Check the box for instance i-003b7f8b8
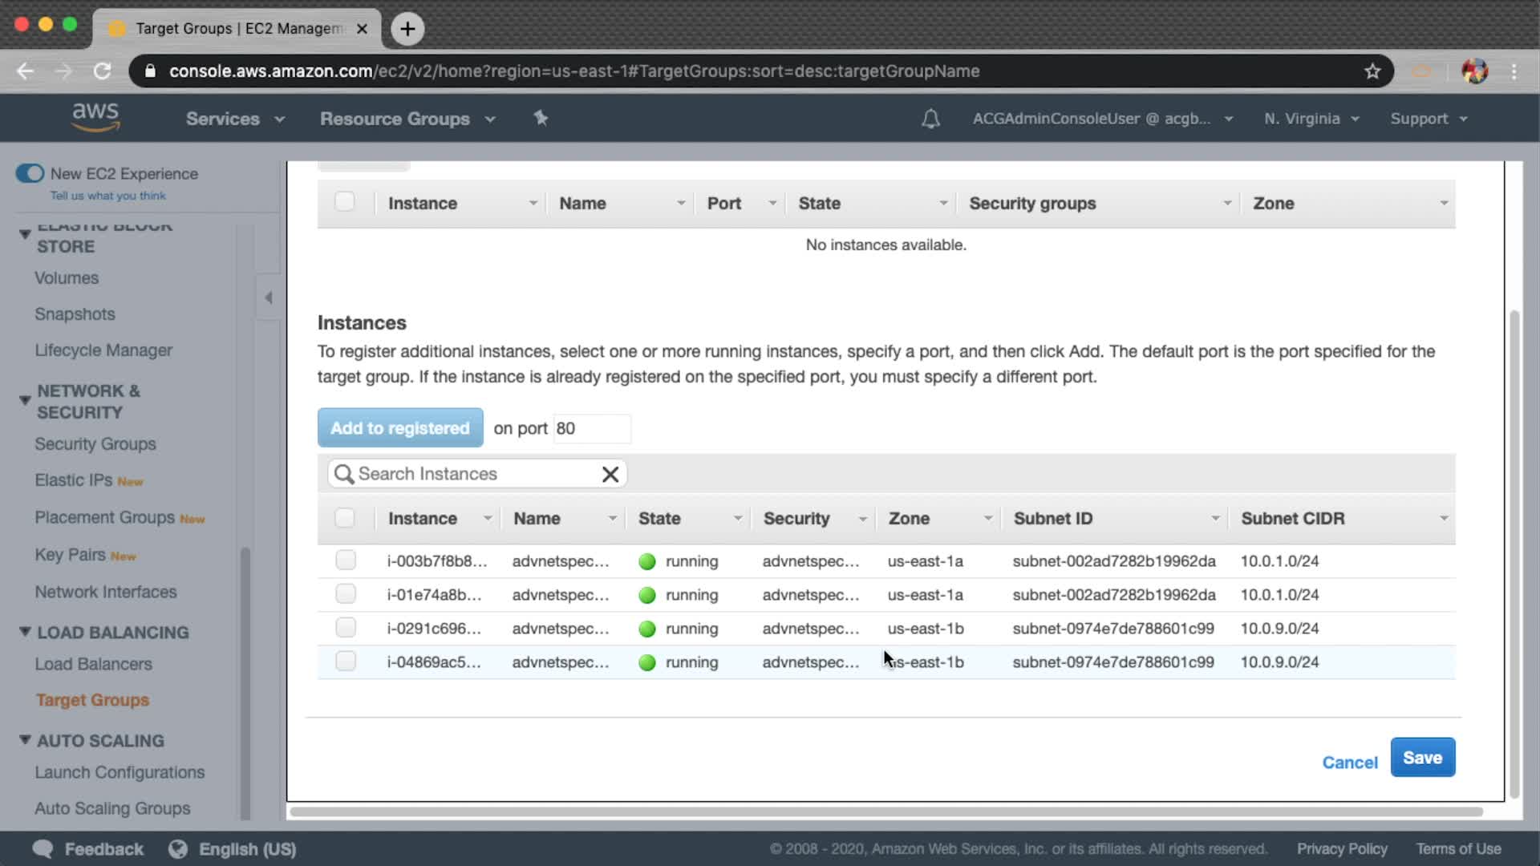The image size is (1540, 866). [x=346, y=560]
